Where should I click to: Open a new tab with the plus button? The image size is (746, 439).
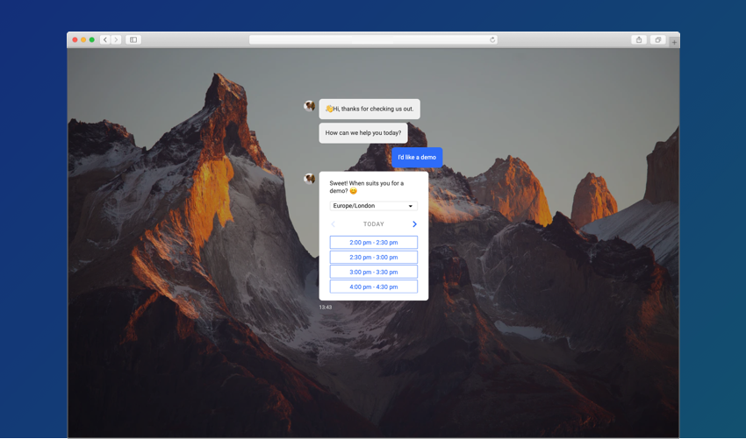click(x=674, y=41)
